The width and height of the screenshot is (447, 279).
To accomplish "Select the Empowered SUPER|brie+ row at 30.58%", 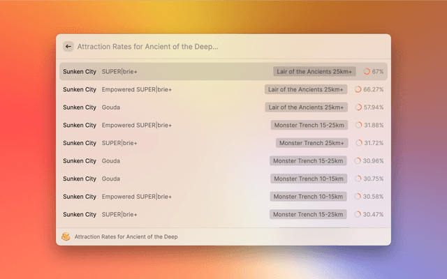I will pos(175,197).
